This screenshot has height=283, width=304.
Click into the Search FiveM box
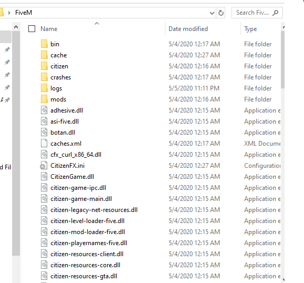coord(253,13)
